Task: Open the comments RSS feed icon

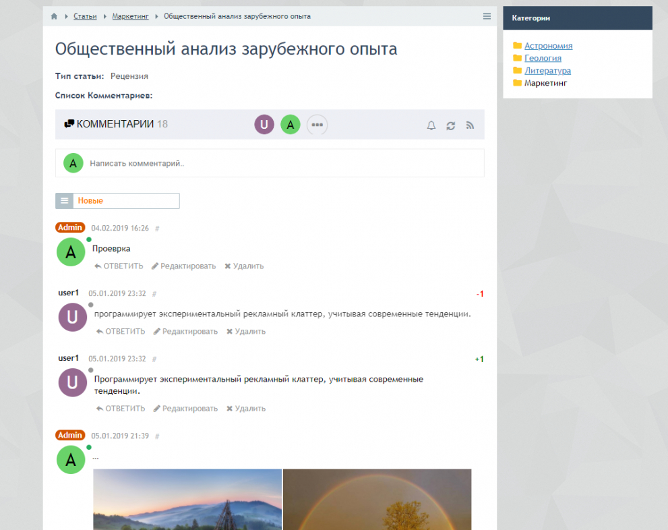Action: pyautogui.click(x=470, y=125)
